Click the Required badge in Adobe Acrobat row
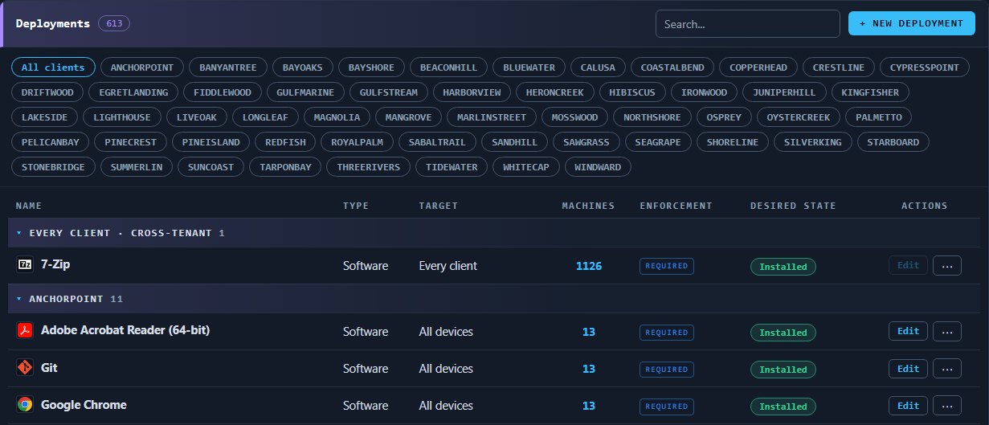The height and width of the screenshot is (425, 989). click(x=667, y=332)
